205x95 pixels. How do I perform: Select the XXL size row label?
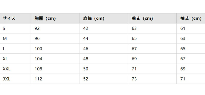(7, 69)
